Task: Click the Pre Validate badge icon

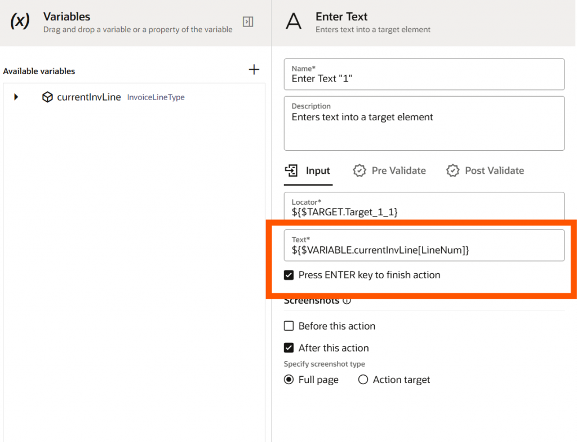Action: 359,170
